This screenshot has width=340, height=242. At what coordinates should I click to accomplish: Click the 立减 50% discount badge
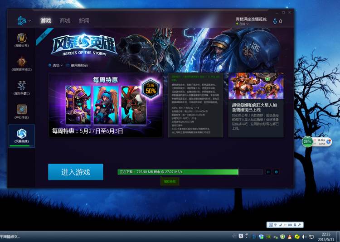click(x=151, y=89)
